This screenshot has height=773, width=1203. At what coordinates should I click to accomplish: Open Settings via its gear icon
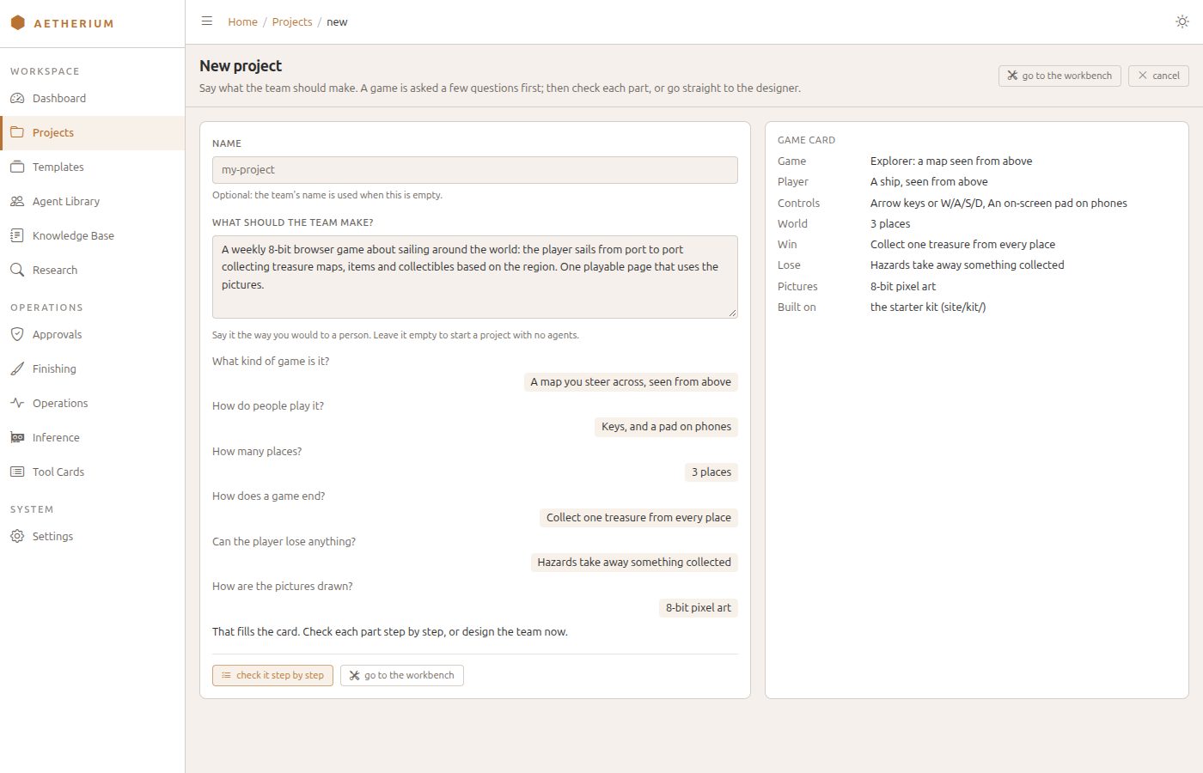coord(17,536)
